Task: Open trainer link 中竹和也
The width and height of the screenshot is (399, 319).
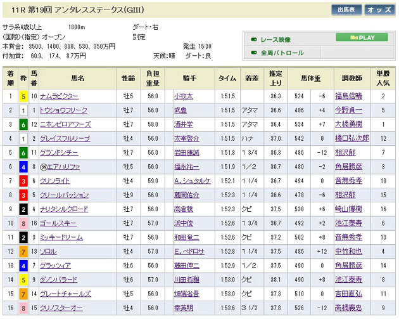Action: coord(348,251)
